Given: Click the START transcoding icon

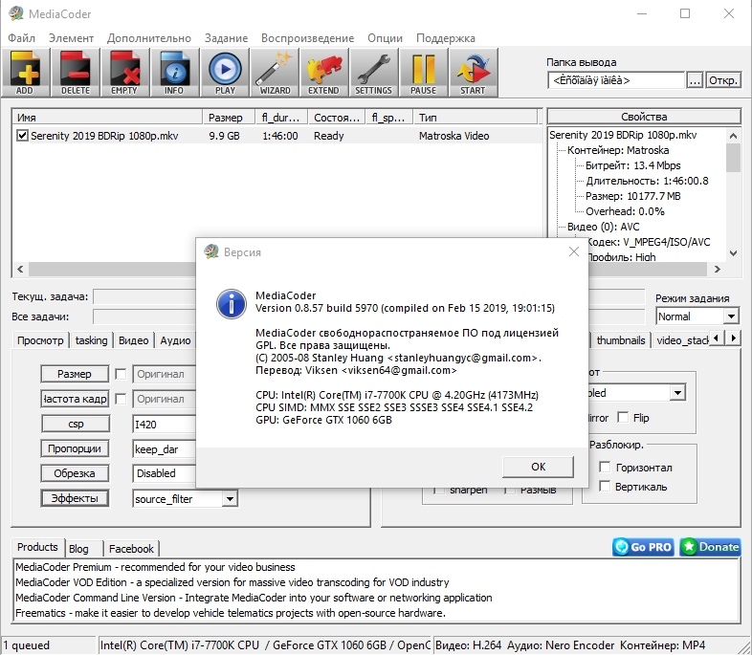Looking at the screenshot, I should pyautogui.click(x=473, y=72).
